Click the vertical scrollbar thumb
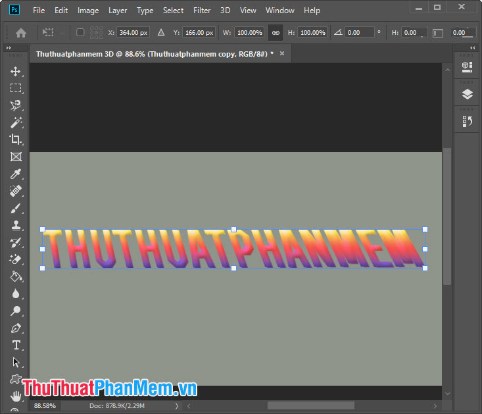Screen dimensions: 482x414 click(x=447, y=217)
